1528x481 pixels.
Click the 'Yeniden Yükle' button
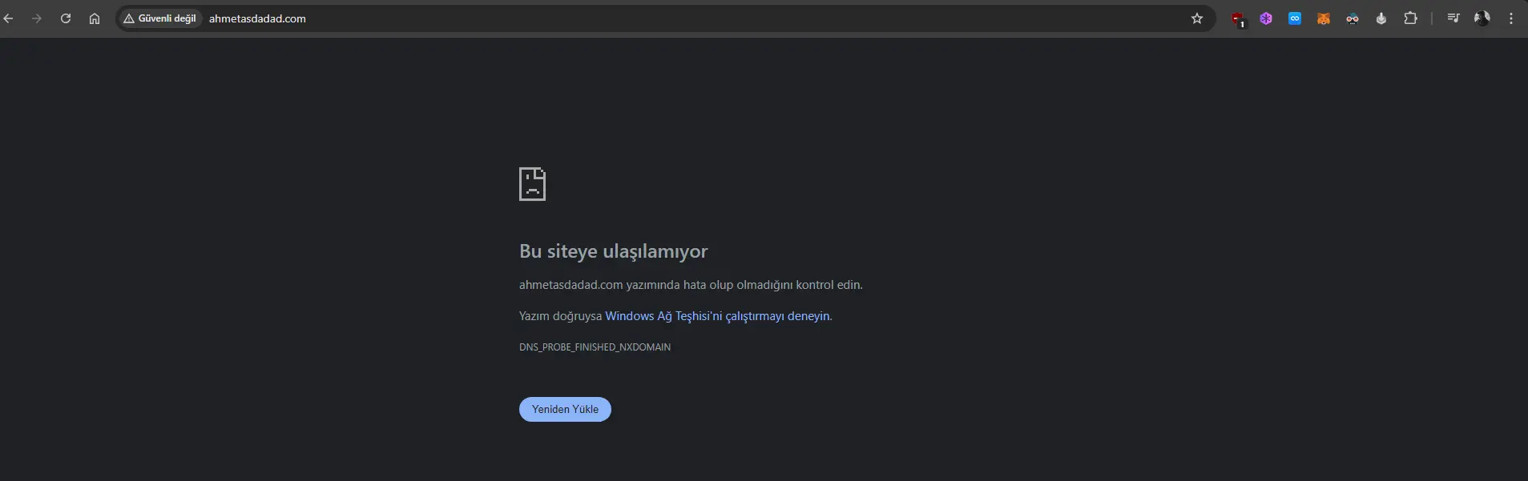565,409
